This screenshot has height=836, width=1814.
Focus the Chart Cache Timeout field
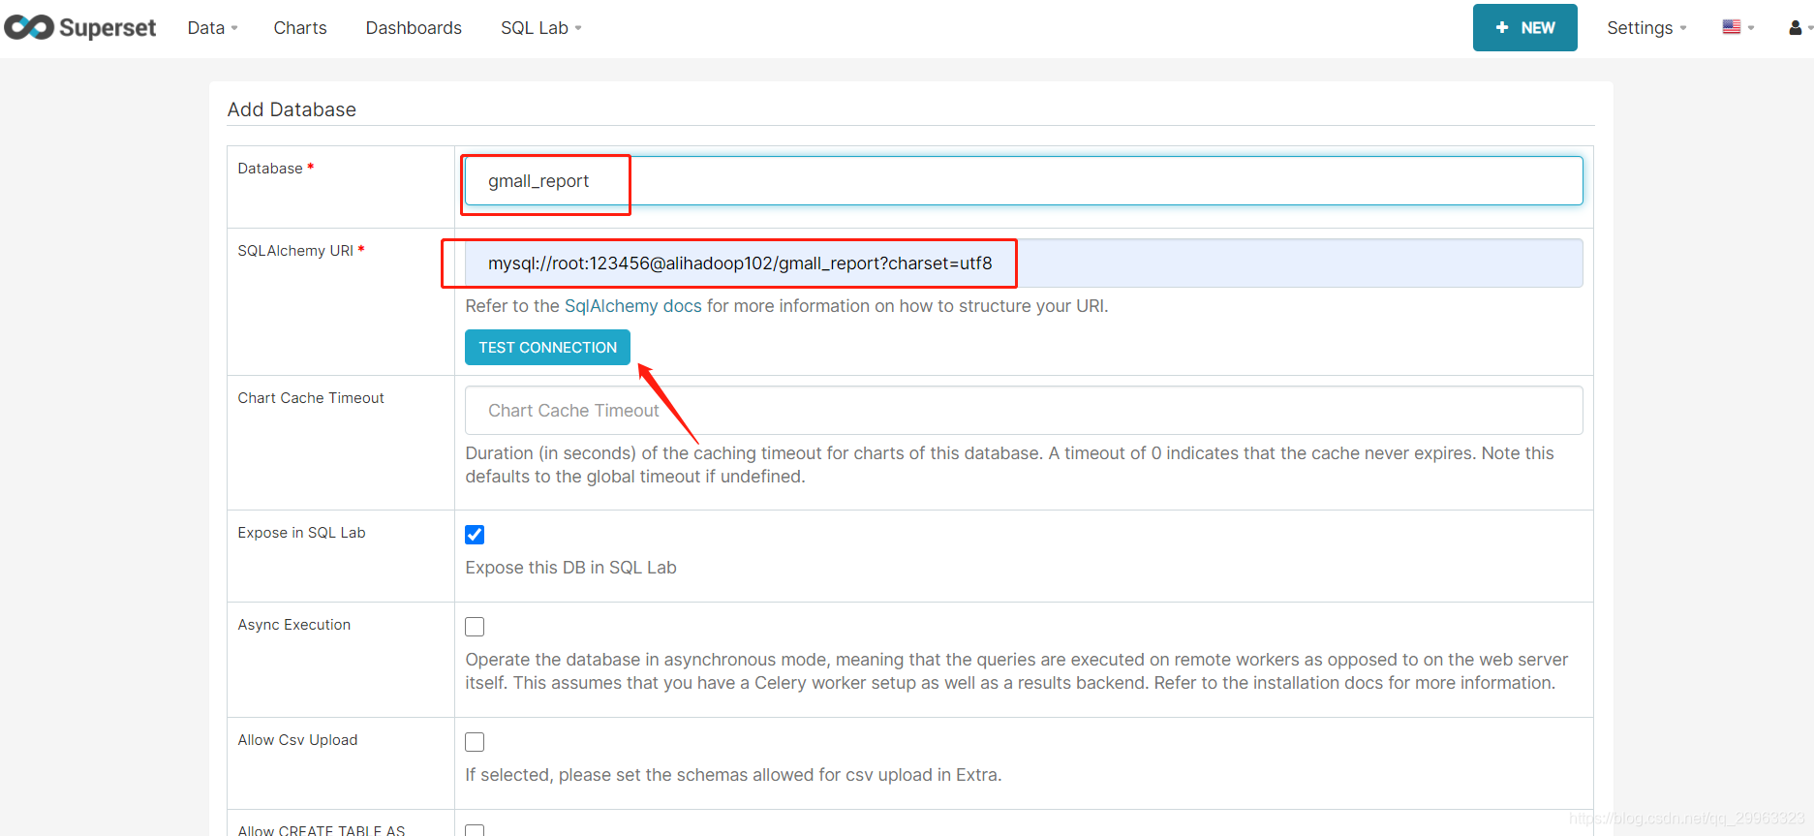pos(1024,411)
